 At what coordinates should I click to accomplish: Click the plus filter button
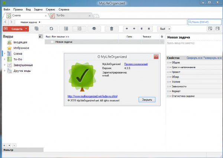tap(4, 145)
